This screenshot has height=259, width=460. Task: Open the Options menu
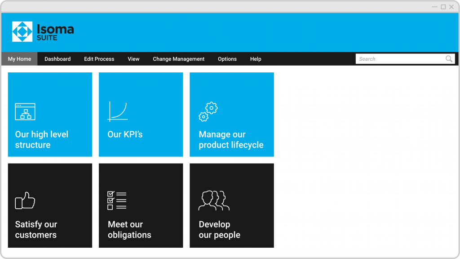point(227,59)
